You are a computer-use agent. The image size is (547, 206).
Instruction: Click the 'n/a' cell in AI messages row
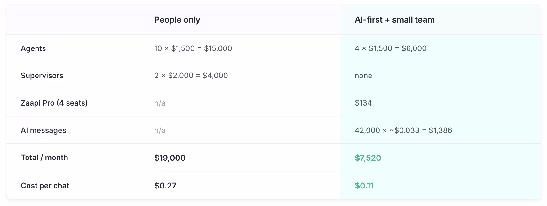coord(160,130)
